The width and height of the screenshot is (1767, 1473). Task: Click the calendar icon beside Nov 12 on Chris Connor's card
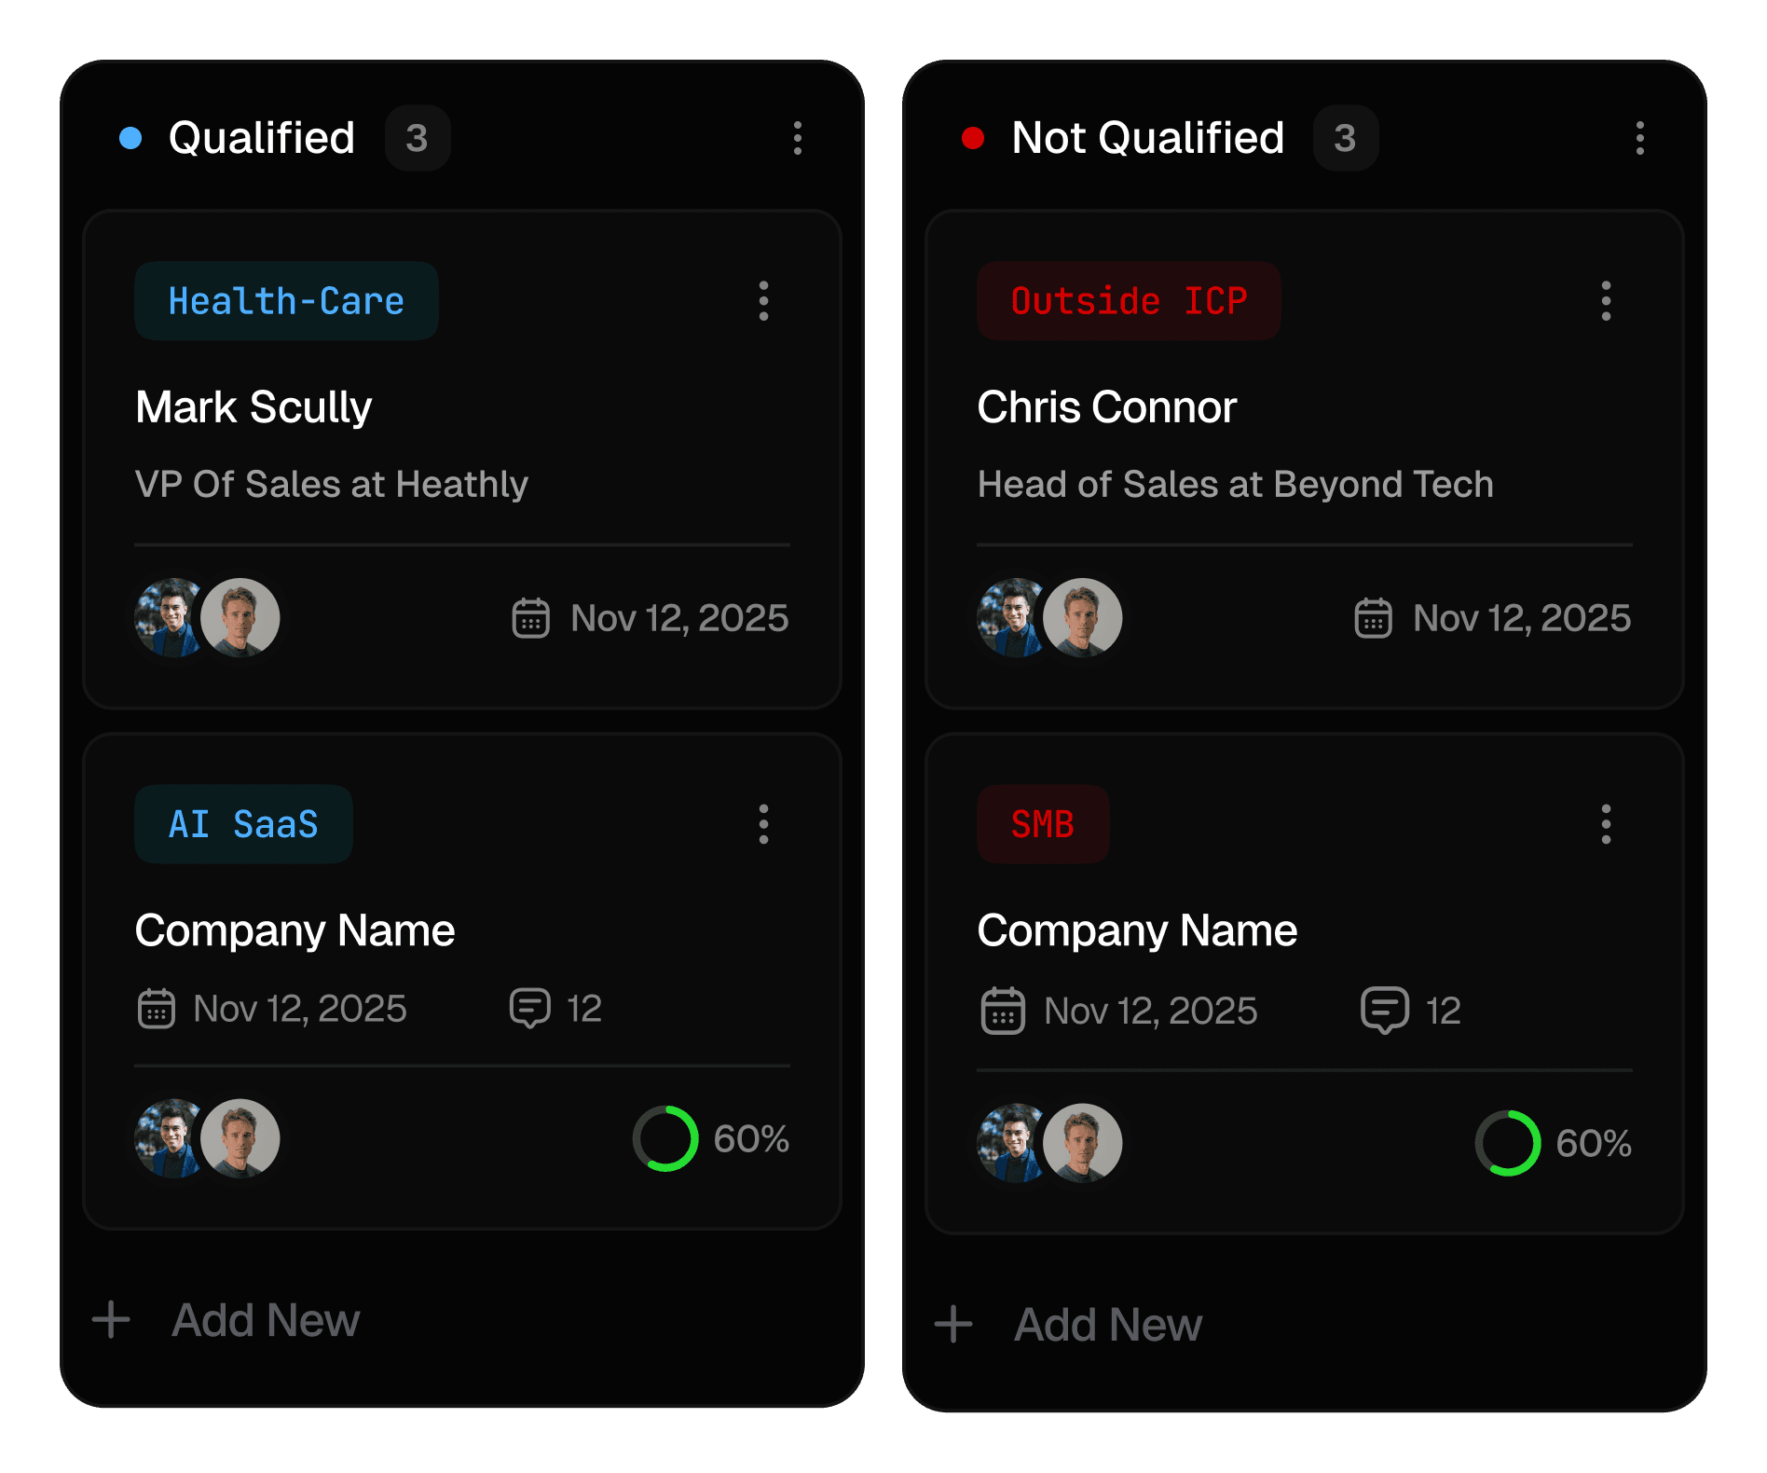pos(1372,617)
